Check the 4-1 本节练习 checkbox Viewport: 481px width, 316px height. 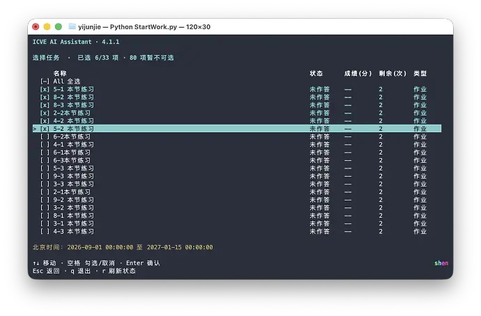pyautogui.click(x=45, y=145)
